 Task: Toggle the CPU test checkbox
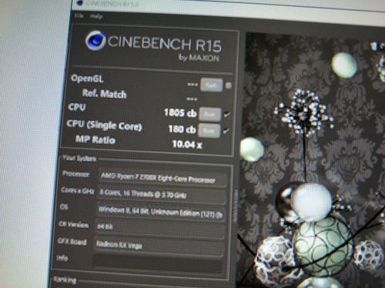pyautogui.click(x=227, y=115)
